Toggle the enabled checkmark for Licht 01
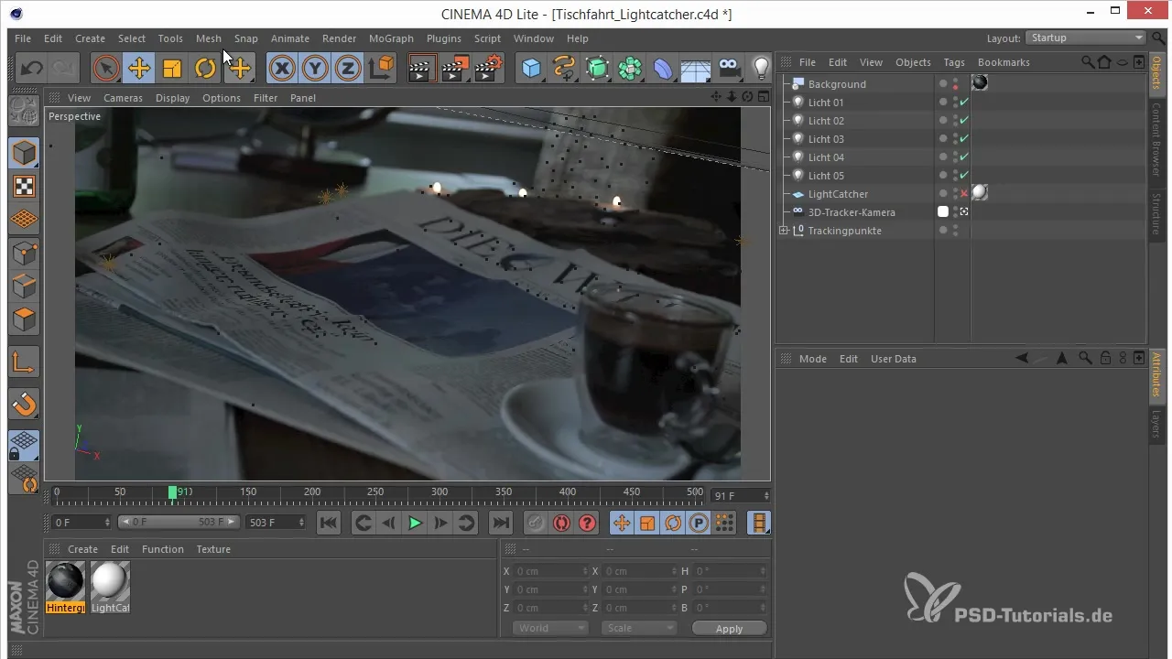This screenshot has width=1172, height=659. [x=964, y=103]
